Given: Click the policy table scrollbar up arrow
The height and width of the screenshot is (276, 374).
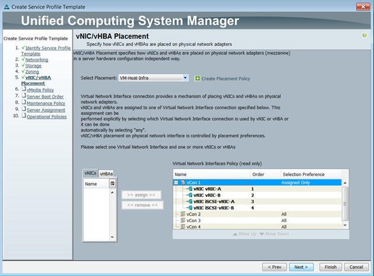Looking at the screenshot, I should click(x=345, y=183).
